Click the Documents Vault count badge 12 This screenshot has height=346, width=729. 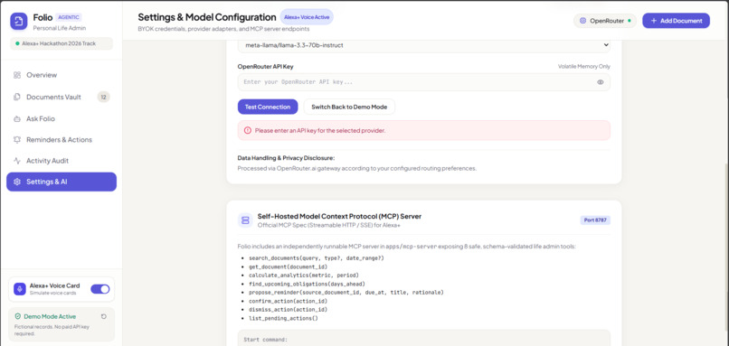104,97
